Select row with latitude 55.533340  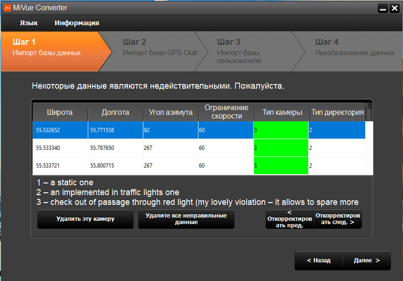[x=60, y=148]
